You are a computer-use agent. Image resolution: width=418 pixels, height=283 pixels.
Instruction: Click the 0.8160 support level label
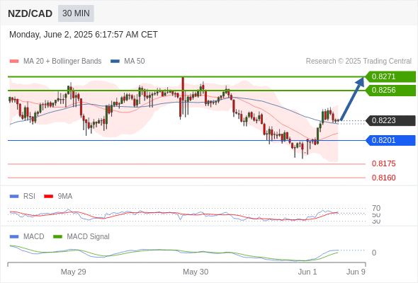(x=383, y=178)
